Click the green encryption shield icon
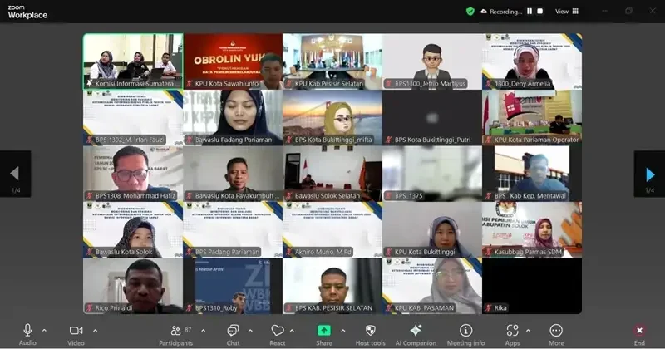Image resolution: width=665 pixels, height=349 pixels. coord(470,12)
